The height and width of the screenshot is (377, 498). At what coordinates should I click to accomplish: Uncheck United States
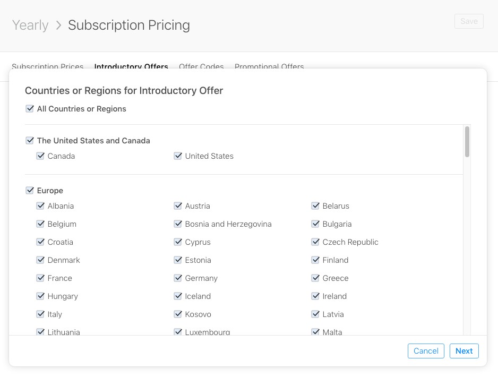pyautogui.click(x=178, y=156)
